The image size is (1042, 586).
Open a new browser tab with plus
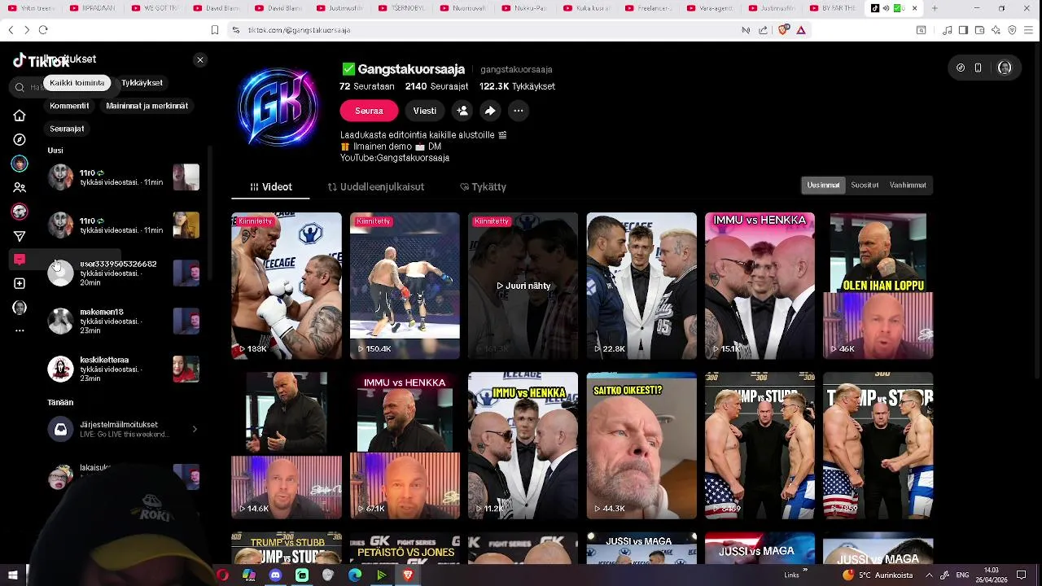[x=935, y=8]
